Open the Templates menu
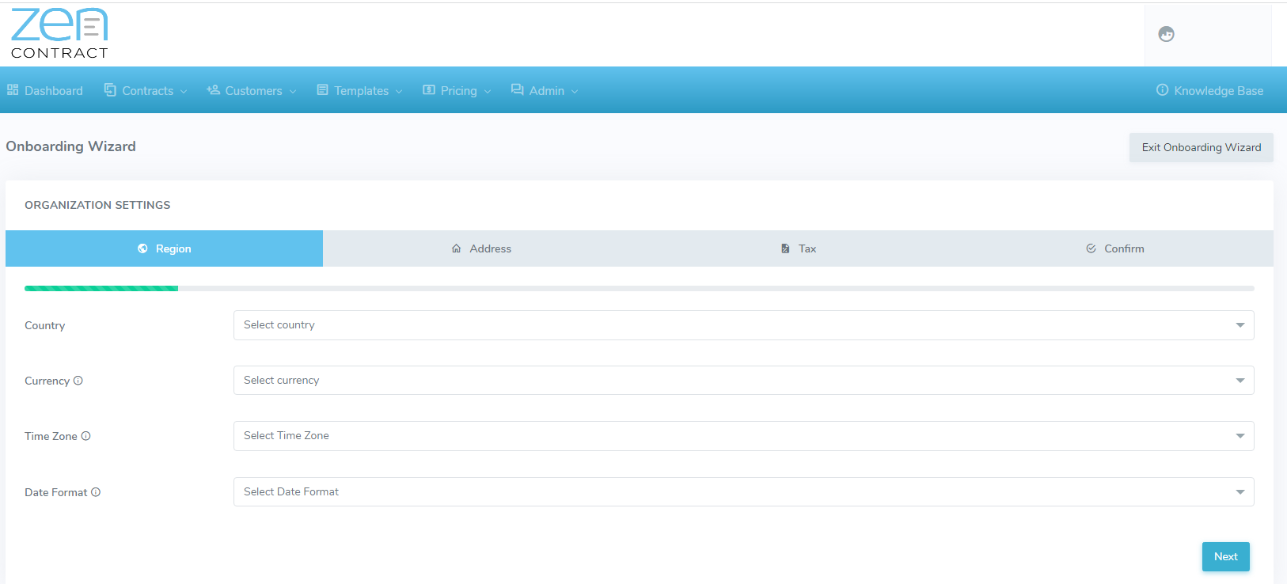 click(x=359, y=90)
